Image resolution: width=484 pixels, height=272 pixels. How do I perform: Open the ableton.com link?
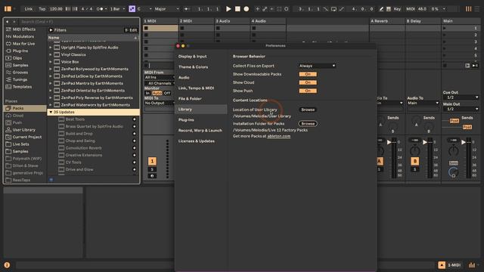pos(279,136)
